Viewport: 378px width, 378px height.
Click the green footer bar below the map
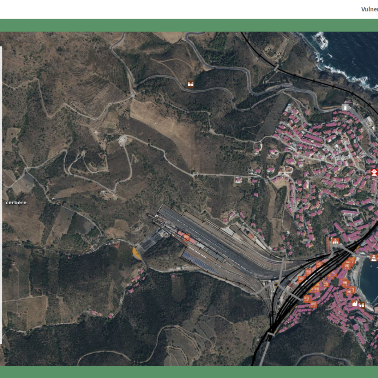click(x=188, y=372)
